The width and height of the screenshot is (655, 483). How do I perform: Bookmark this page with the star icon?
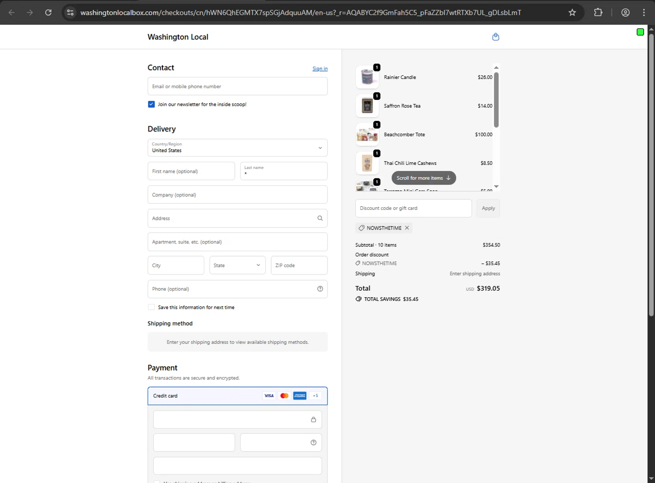coord(572,12)
